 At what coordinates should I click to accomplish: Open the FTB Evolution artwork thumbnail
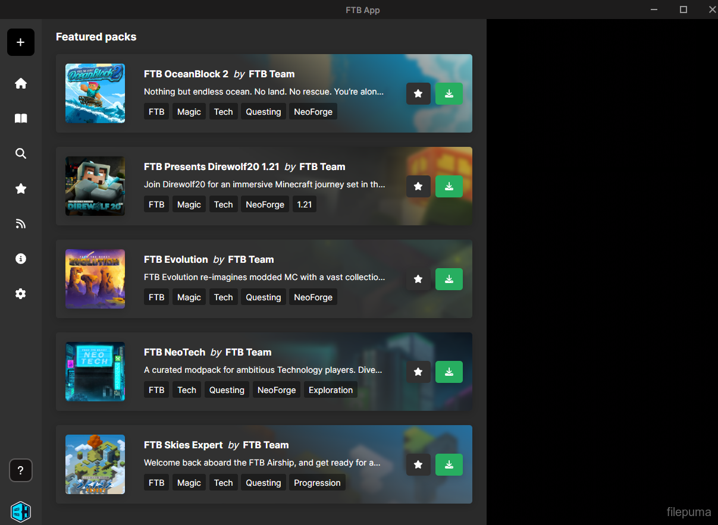[95, 279]
